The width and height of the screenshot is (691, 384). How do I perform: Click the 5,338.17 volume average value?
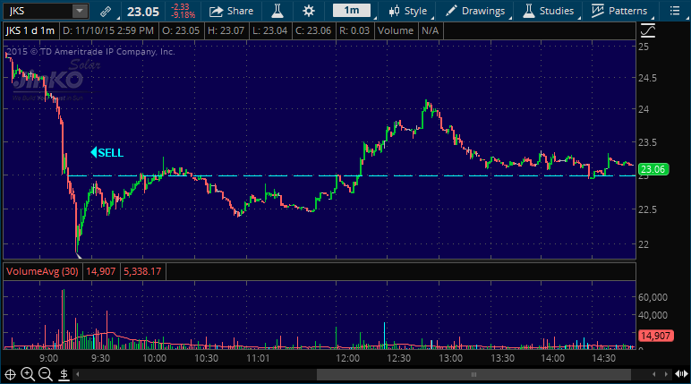tap(142, 271)
